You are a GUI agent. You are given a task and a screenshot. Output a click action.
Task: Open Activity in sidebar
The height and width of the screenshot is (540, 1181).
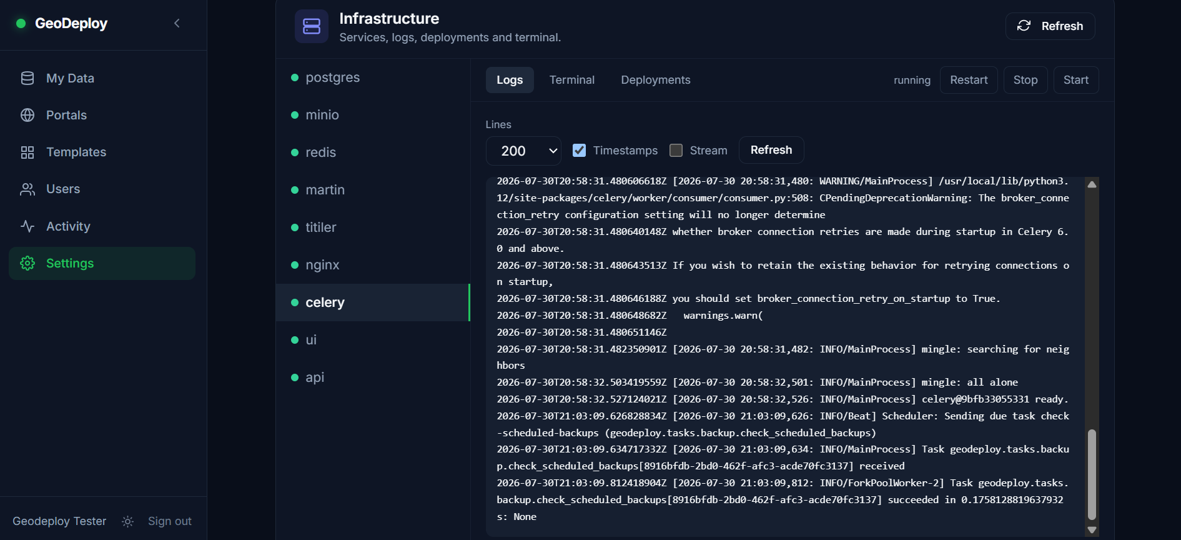[x=102, y=226]
